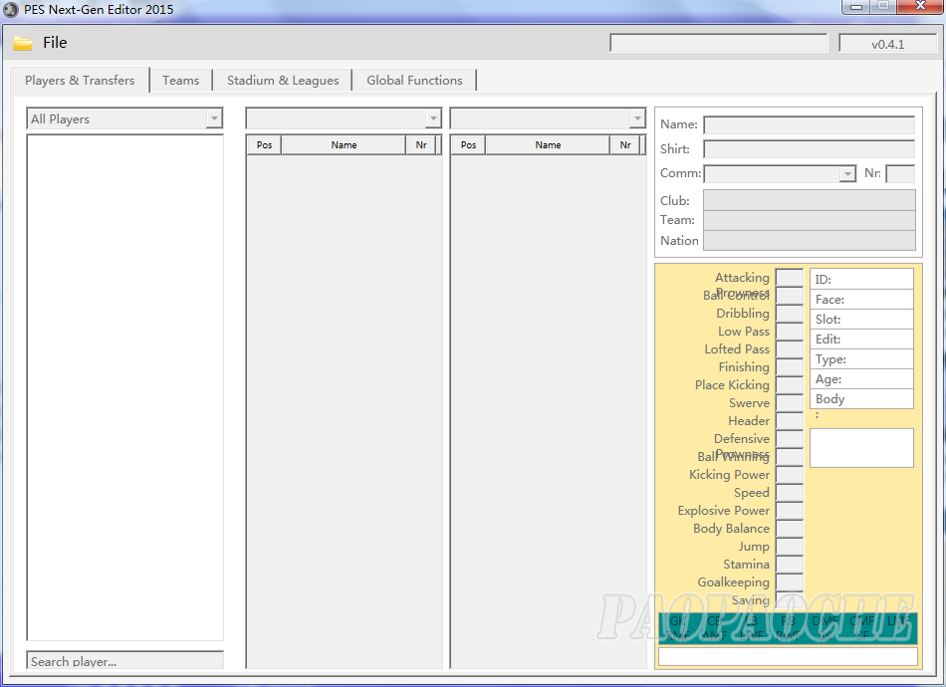Click the Edit: info row

click(x=861, y=339)
